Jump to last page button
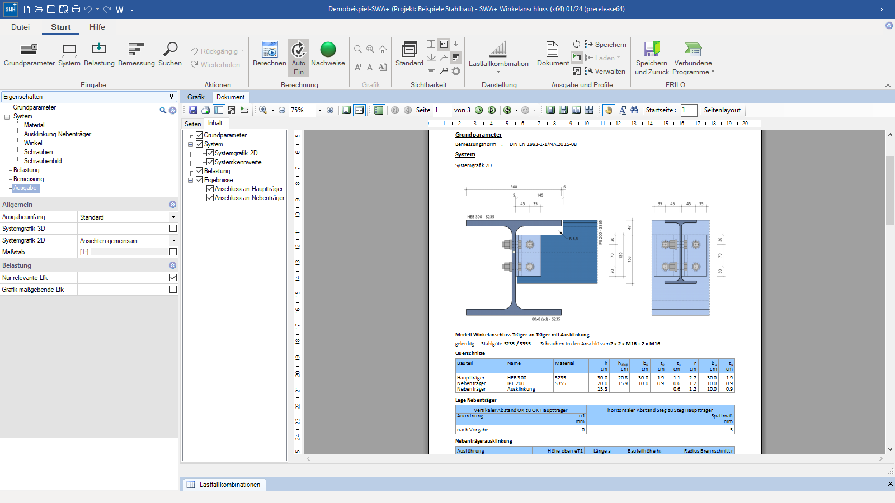Image resolution: width=895 pixels, height=503 pixels. [492, 110]
